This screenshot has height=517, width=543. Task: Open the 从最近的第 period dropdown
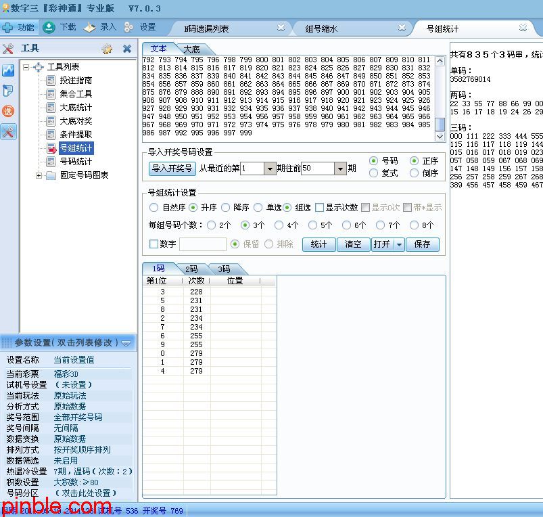(270, 168)
